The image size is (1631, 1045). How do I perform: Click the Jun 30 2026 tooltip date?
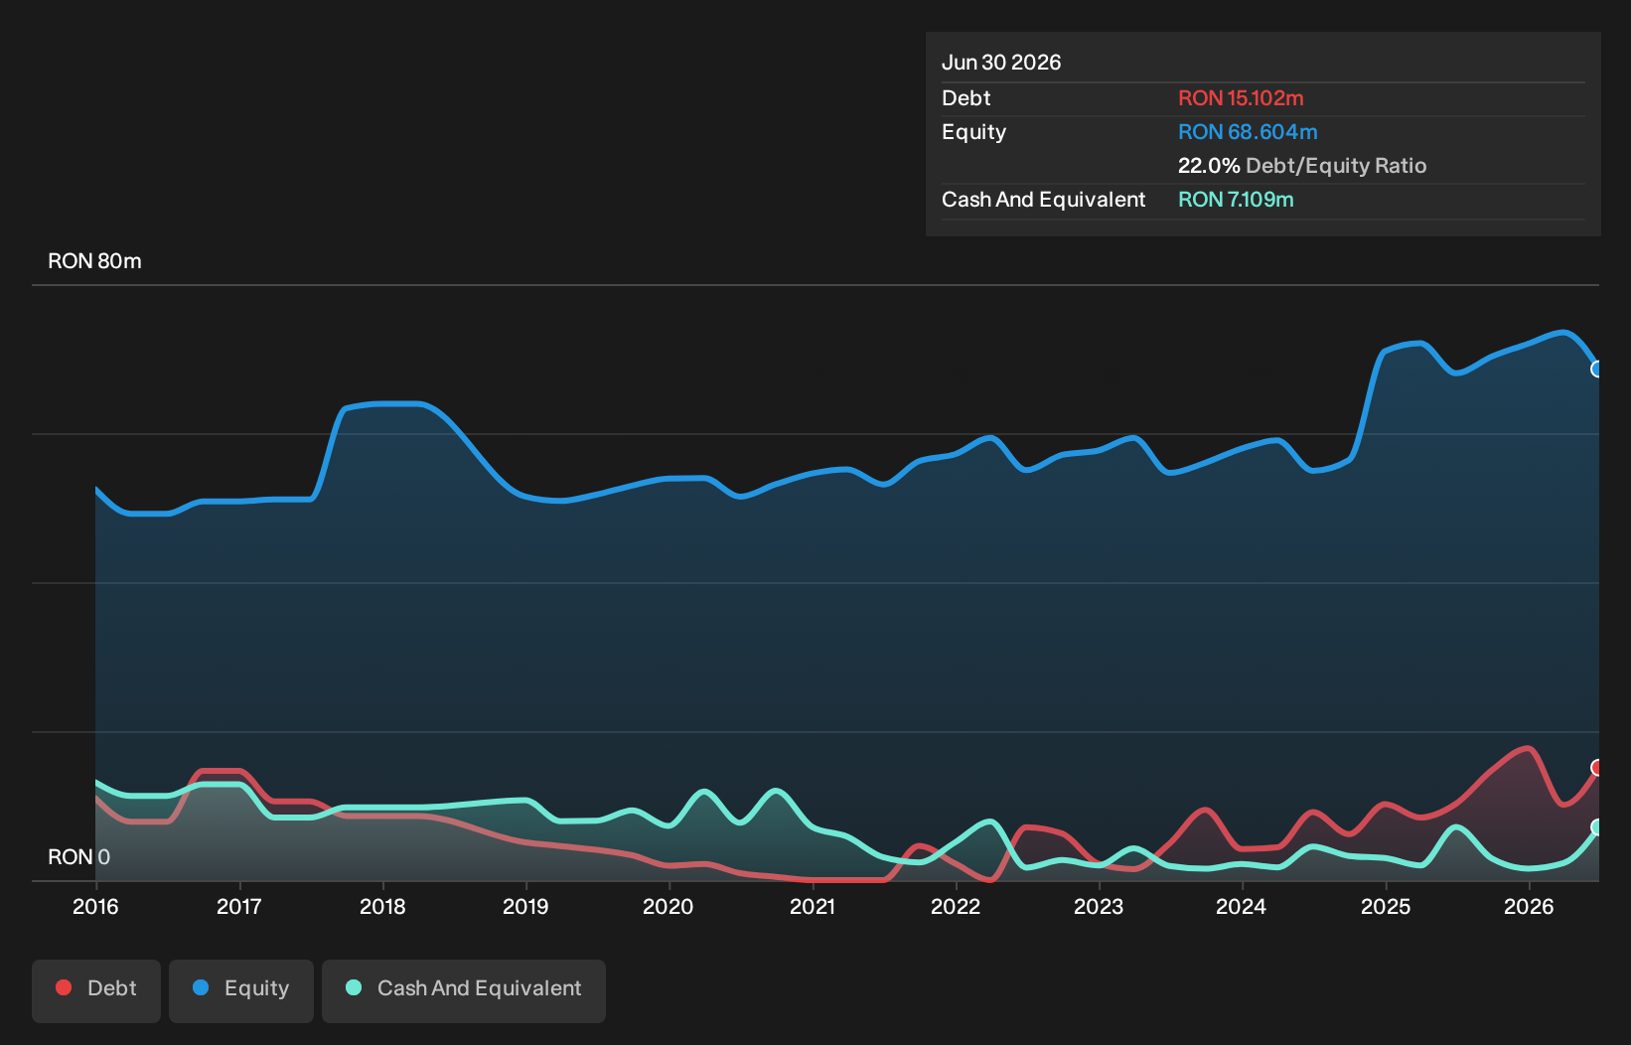(1001, 63)
